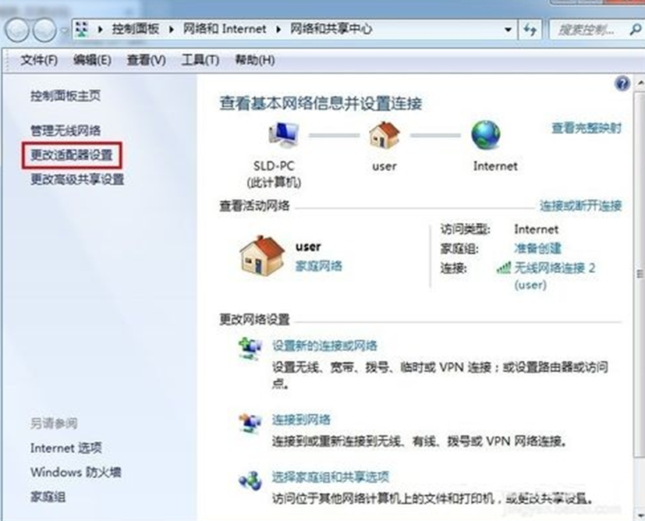
Task: Click the 查看完整映射 link
Action: tap(587, 128)
